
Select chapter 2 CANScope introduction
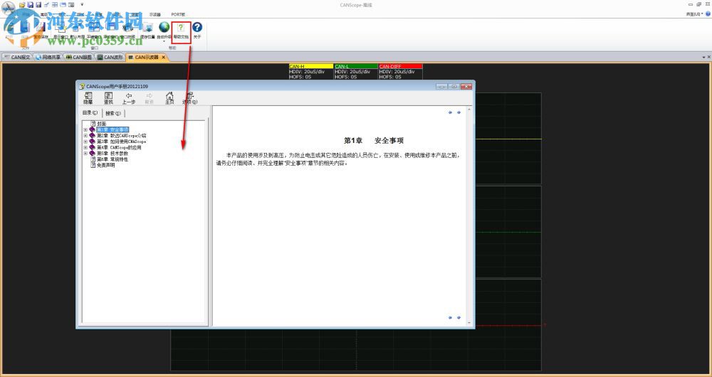[121, 136]
